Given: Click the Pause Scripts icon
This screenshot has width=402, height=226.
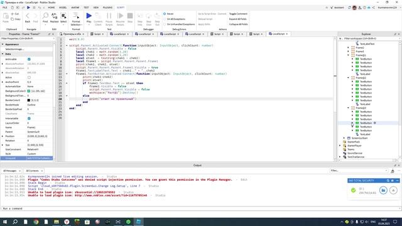Looking at the screenshot, I should 109,16.
